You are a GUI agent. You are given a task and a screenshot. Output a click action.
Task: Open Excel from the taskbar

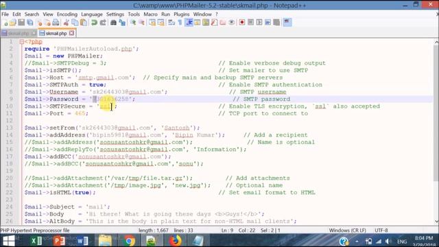click(x=36, y=241)
